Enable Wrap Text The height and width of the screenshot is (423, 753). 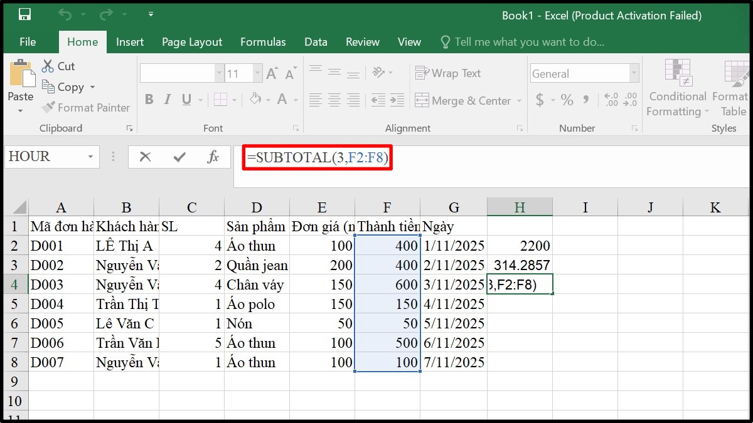click(x=448, y=73)
